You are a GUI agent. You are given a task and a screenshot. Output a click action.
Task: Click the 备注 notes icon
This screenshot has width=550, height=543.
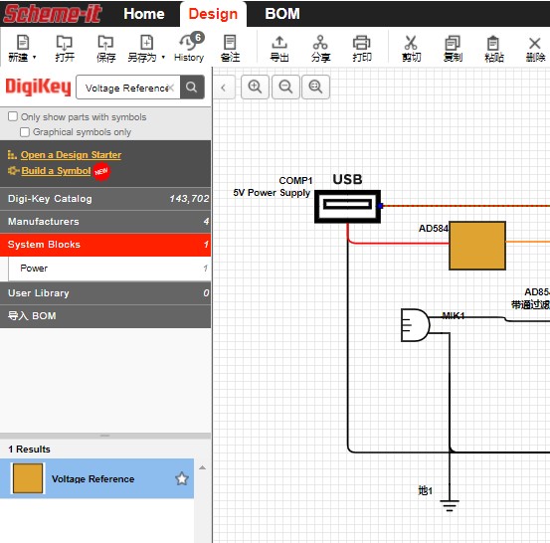(x=230, y=43)
